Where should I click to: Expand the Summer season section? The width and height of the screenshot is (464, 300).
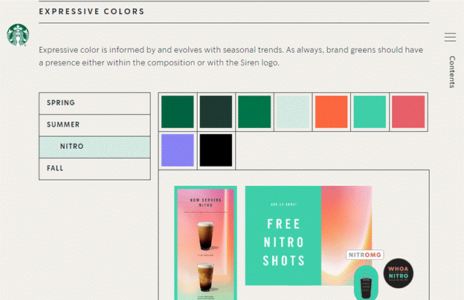point(94,124)
